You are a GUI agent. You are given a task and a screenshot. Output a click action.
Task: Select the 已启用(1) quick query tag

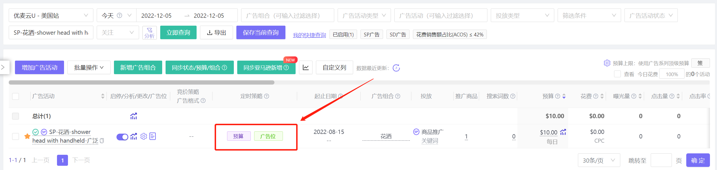pos(343,35)
